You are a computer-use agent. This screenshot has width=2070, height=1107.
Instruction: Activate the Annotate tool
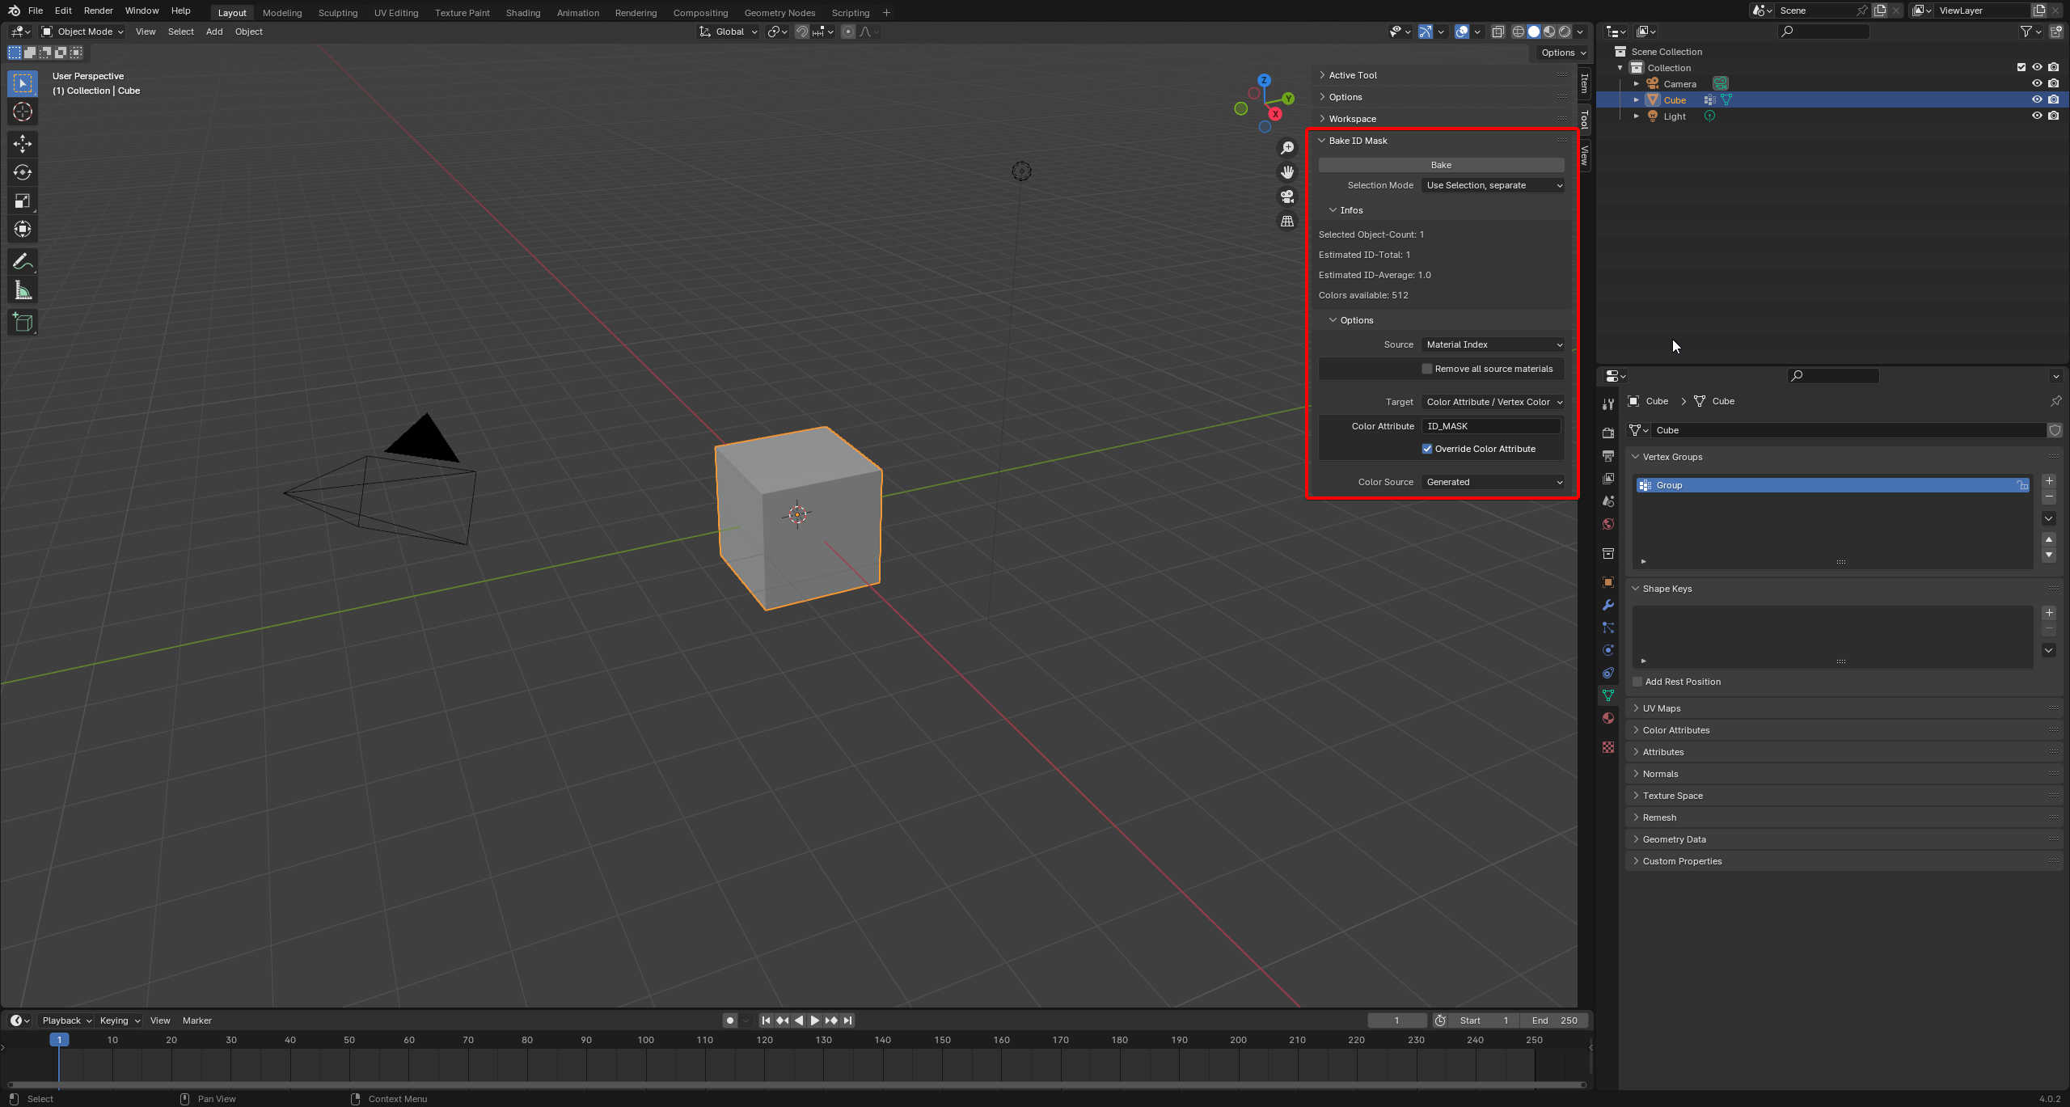23,261
